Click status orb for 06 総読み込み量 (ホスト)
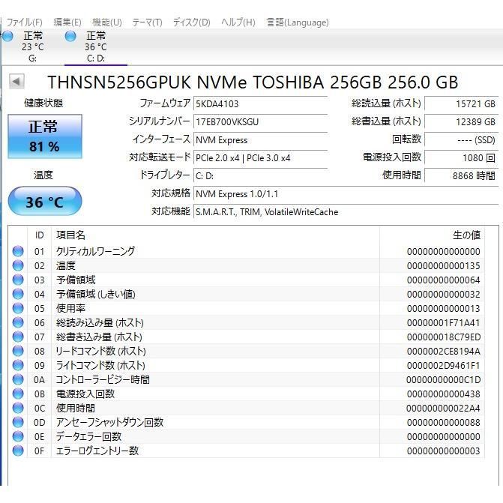 tap(18, 322)
